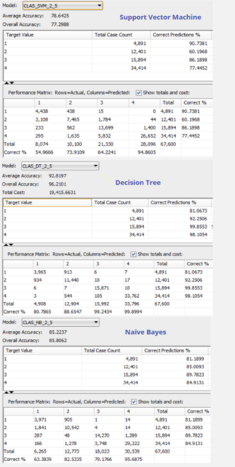Open the CLAS_NB_2_5 model dropdown
The height and width of the screenshot is (467, 235).
pyautogui.click(x=60, y=322)
